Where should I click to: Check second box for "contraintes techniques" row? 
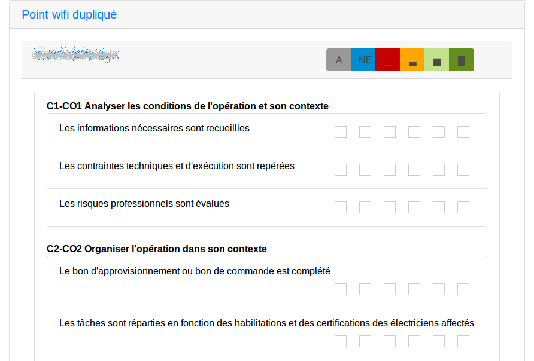pos(365,170)
